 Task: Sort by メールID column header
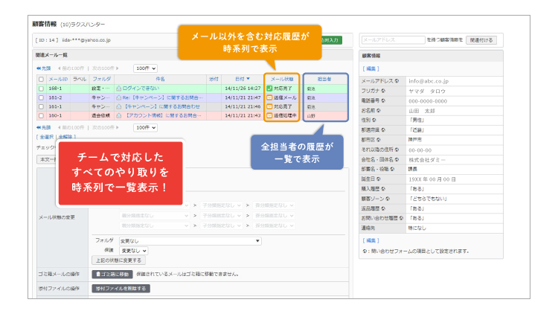point(58,79)
